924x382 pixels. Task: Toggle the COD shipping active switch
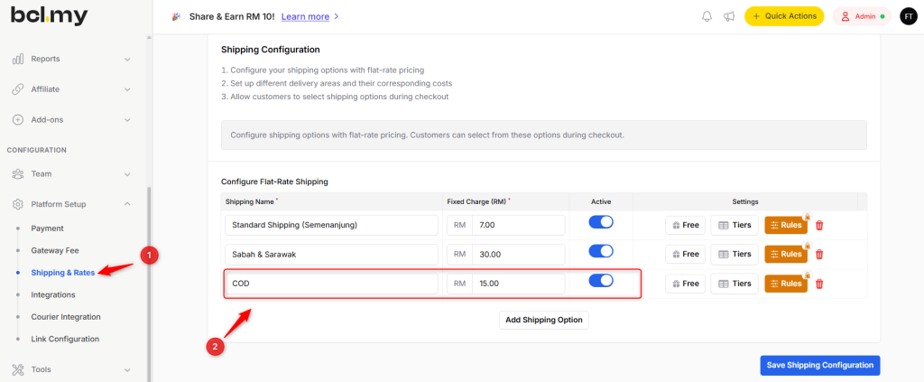tap(601, 281)
